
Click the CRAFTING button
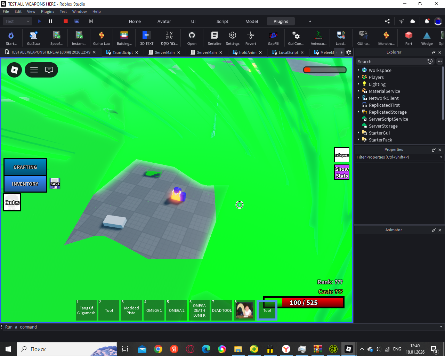[x=25, y=167]
